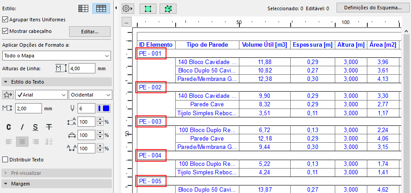Toggle Agrupar Itens Uniformes checkbox
This screenshot has width=411, height=193.
pyautogui.click(x=5, y=20)
